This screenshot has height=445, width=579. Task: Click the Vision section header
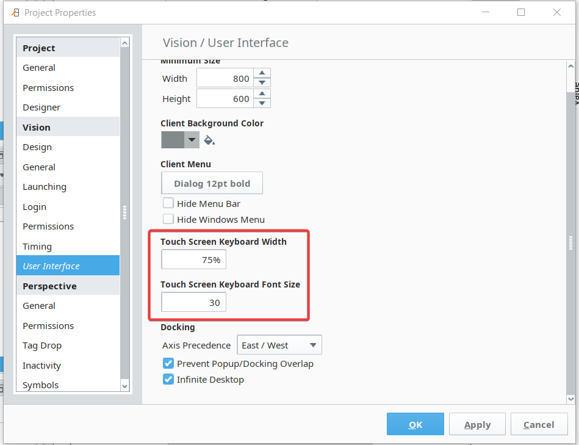[x=68, y=127]
